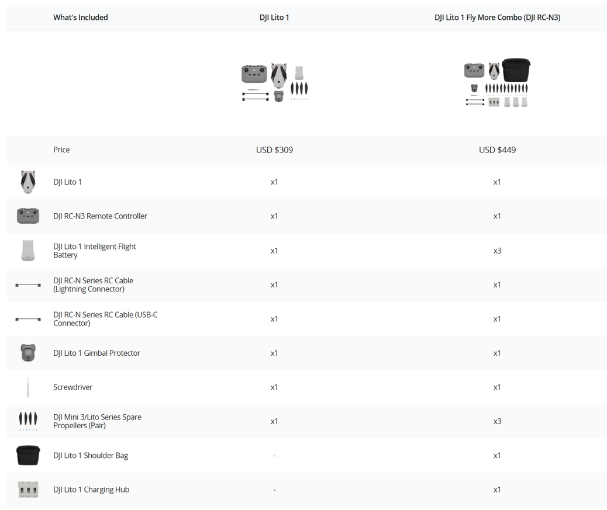The width and height of the screenshot is (607, 510).
Task: Click the Charging Hub dash for DJI Lito 1
Action: click(274, 490)
